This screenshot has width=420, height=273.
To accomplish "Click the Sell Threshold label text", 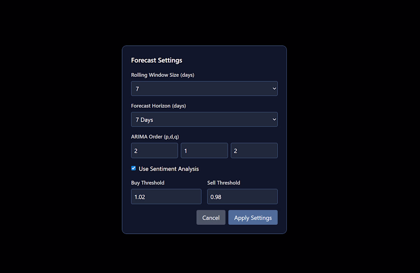I will point(224,183).
